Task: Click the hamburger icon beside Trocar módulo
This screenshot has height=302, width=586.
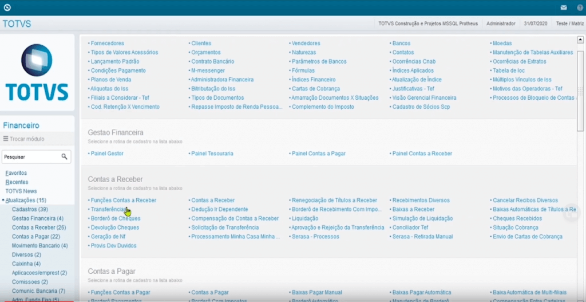Action: 6,139
